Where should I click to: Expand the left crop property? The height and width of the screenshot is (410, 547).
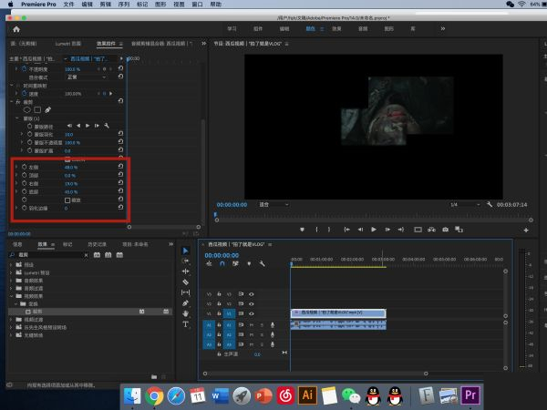coord(16,167)
